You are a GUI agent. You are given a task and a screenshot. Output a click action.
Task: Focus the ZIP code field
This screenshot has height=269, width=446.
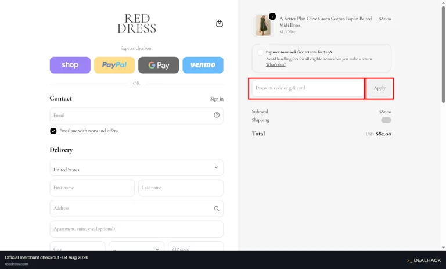coord(196,246)
